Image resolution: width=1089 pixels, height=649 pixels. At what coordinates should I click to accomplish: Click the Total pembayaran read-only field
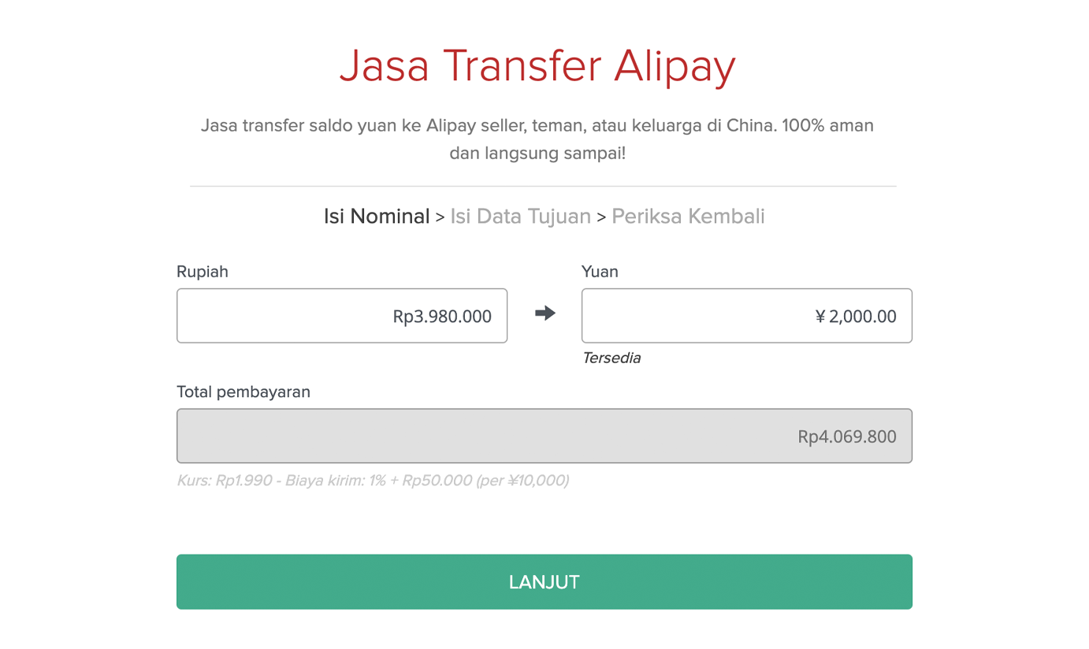tap(544, 436)
